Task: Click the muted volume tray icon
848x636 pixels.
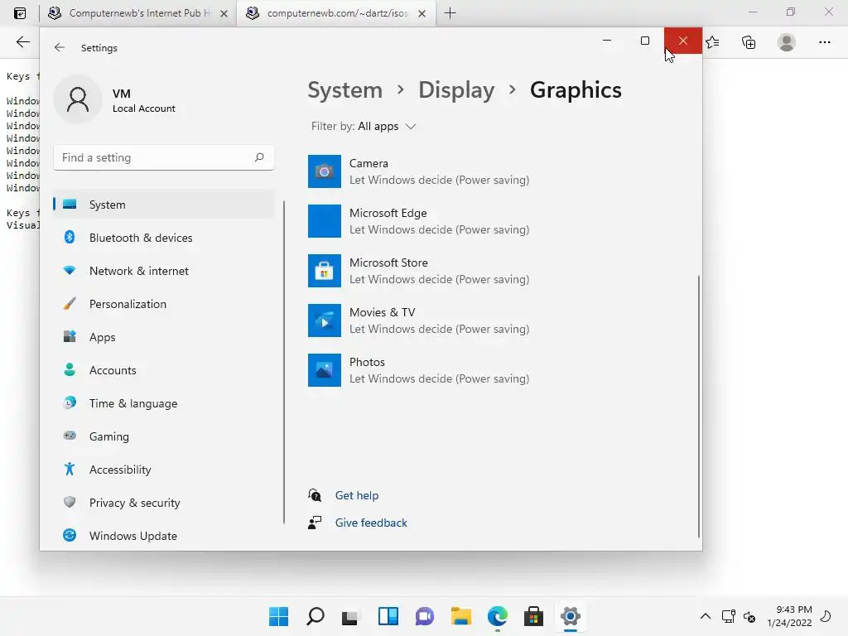Action: click(x=749, y=616)
